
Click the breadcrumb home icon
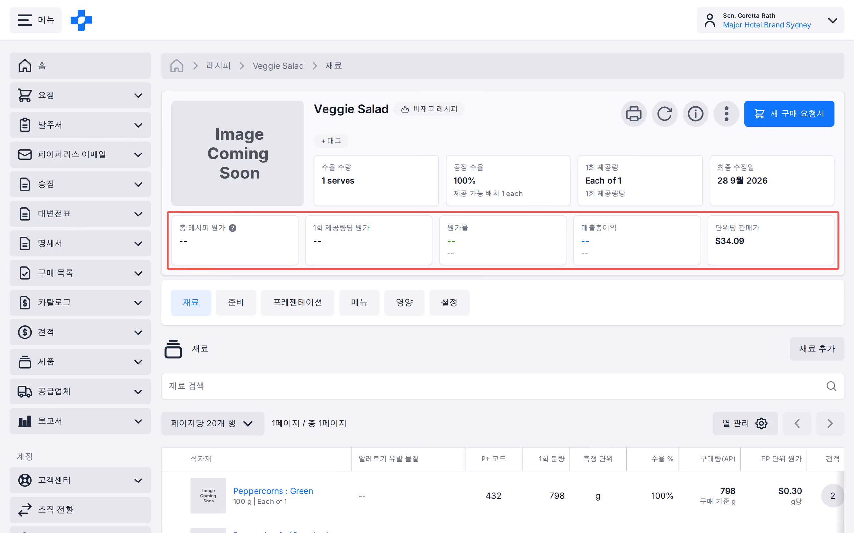176,66
